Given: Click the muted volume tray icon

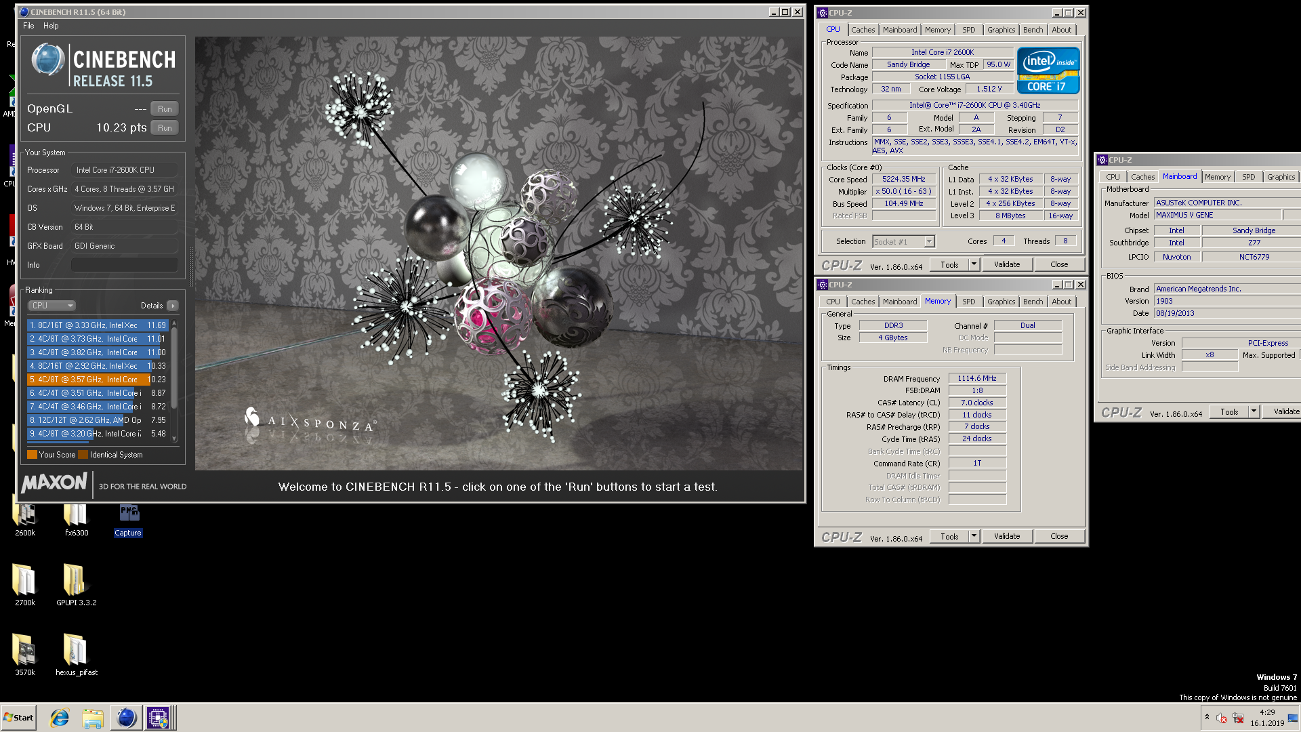Looking at the screenshot, I should (1222, 718).
